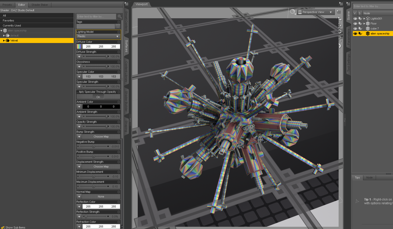Switch to the Editor tab
The height and width of the screenshot is (229, 393).
pyautogui.click(x=22, y=5)
